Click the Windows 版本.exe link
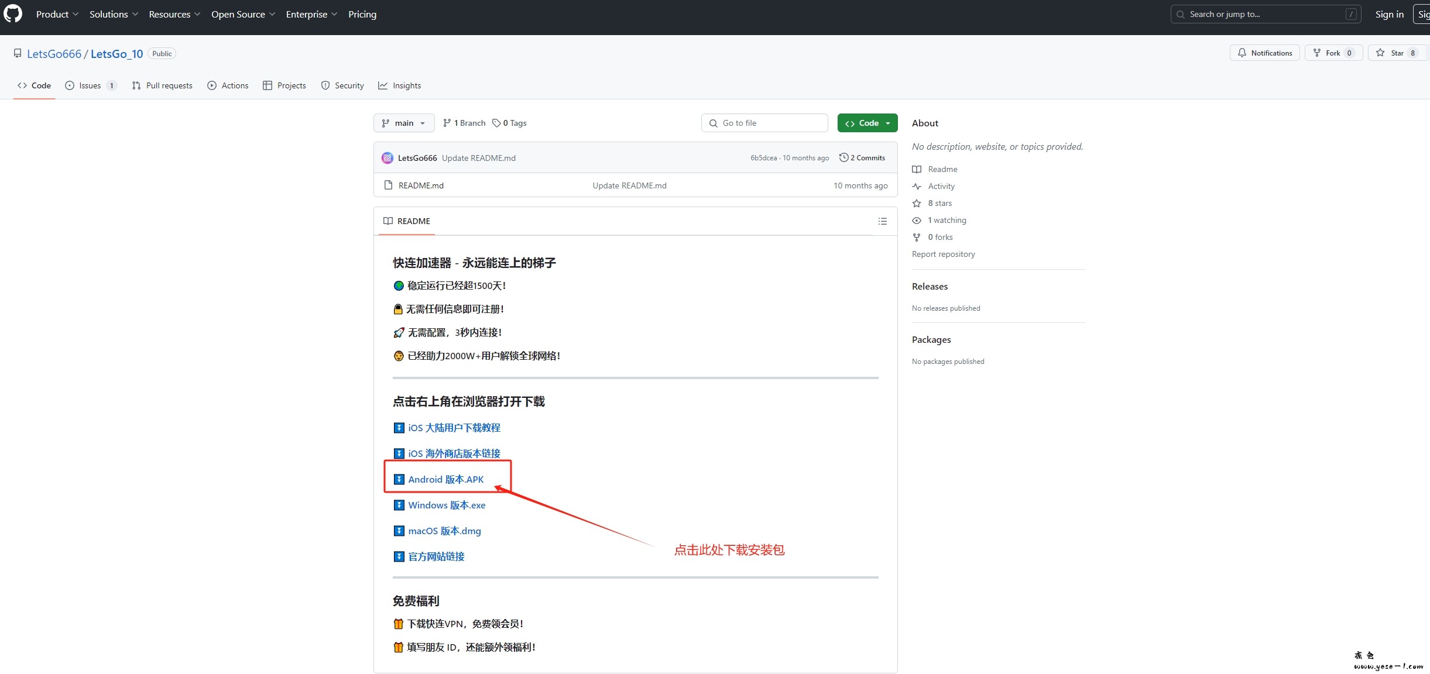 pyautogui.click(x=447, y=505)
